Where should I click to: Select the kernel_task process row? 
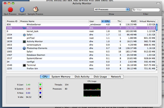[81, 31]
